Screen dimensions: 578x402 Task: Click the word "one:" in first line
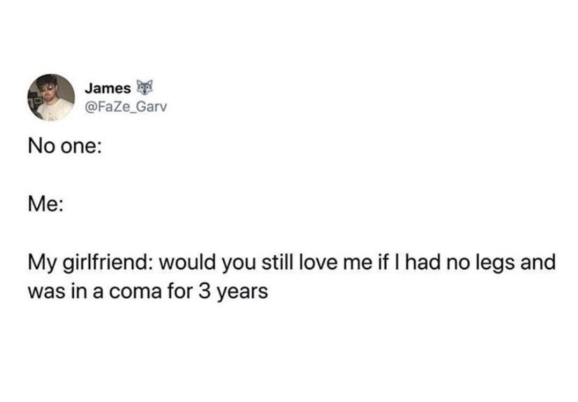pos(81,147)
